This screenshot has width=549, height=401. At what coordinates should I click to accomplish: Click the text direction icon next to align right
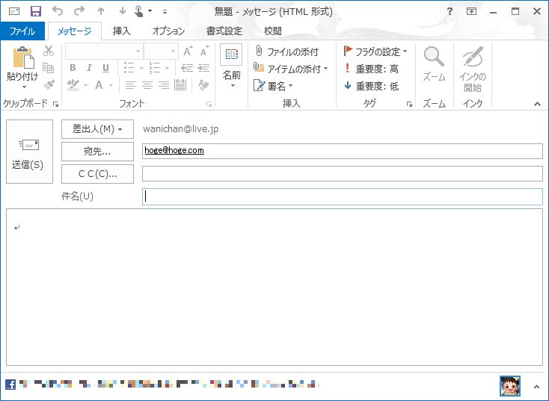pos(180,85)
